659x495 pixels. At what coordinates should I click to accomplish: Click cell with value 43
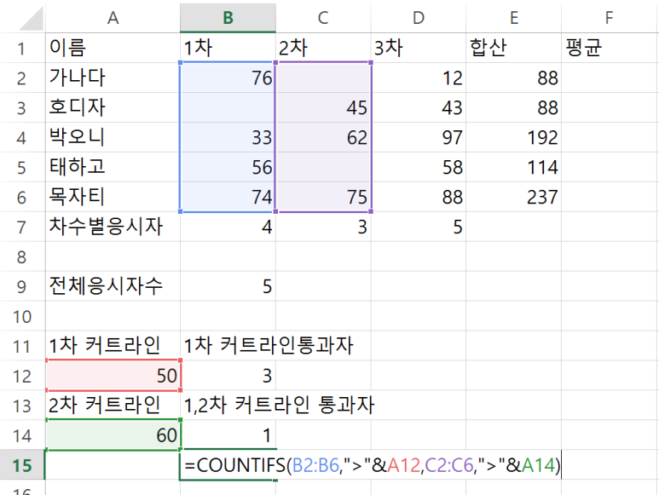[x=419, y=108]
